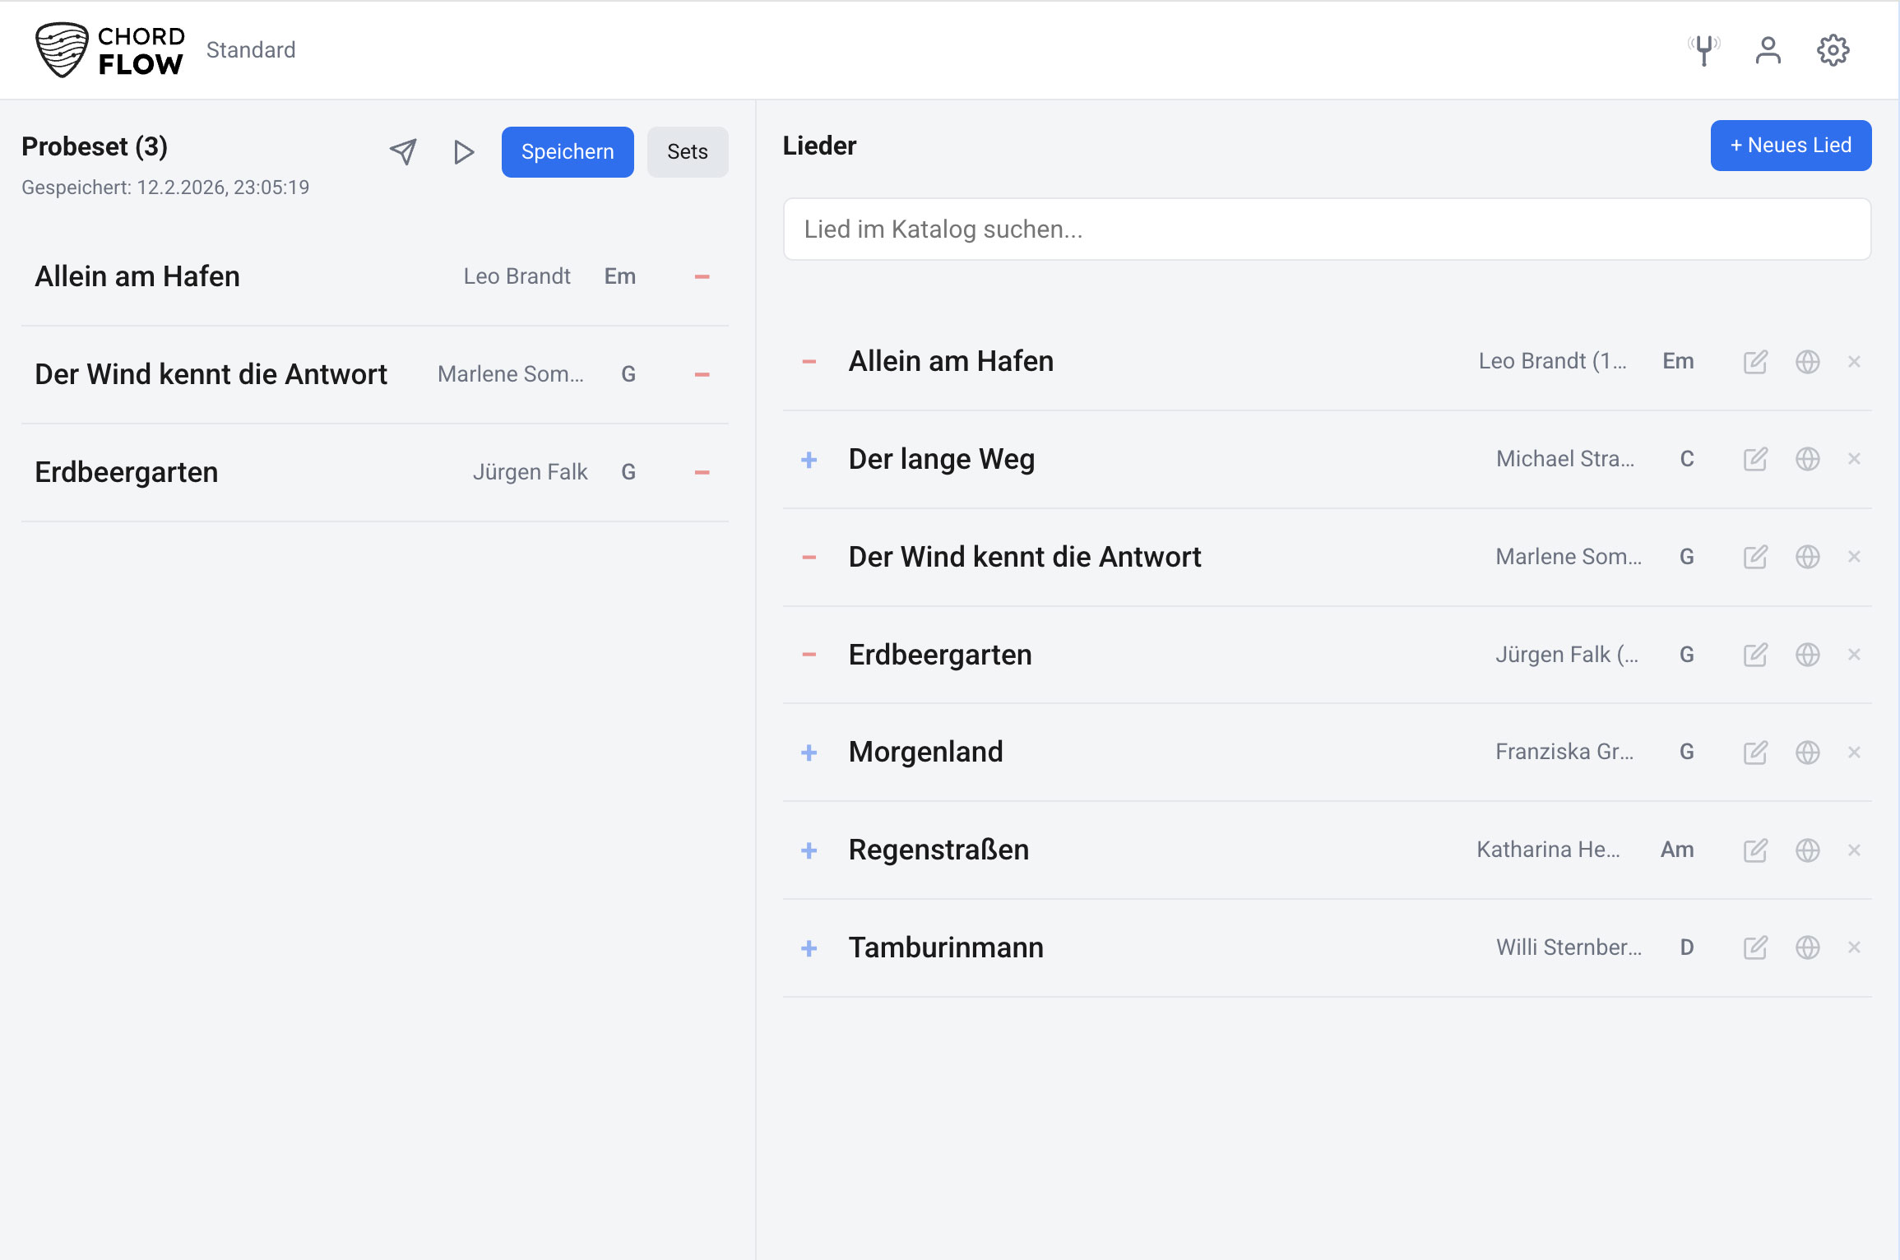Start set playback with play icon
Image resolution: width=1900 pixels, height=1260 pixels.
click(464, 151)
